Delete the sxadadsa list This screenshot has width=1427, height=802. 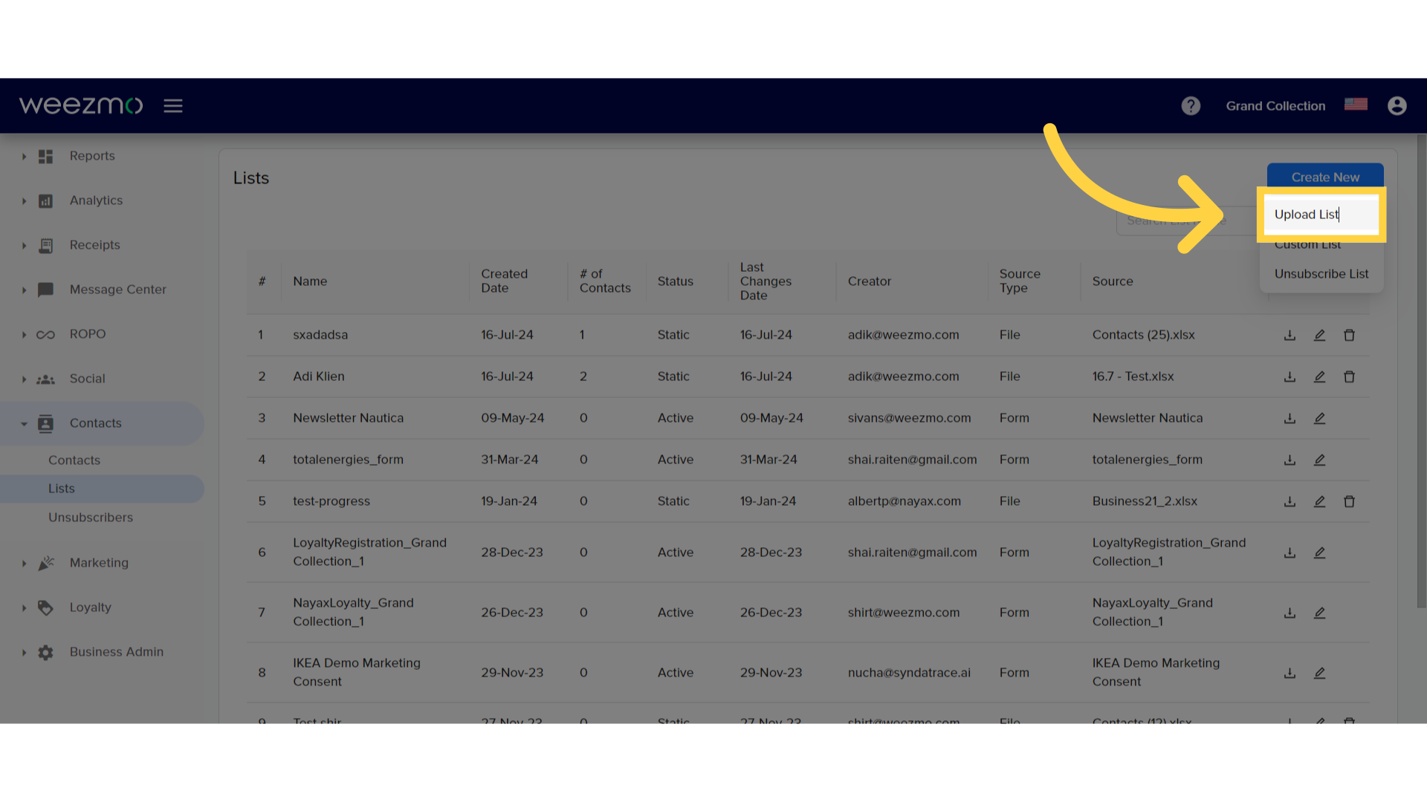[x=1349, y=335]
